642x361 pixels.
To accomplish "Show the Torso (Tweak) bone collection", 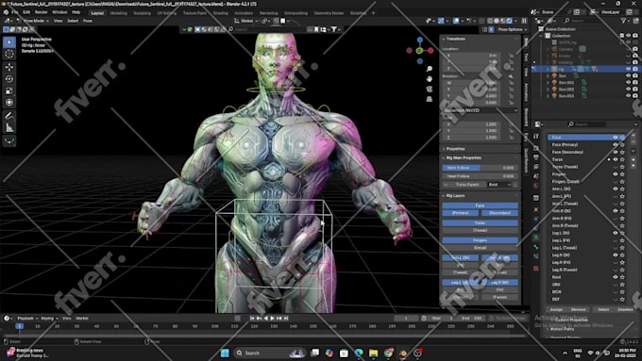I will point(615,167).
